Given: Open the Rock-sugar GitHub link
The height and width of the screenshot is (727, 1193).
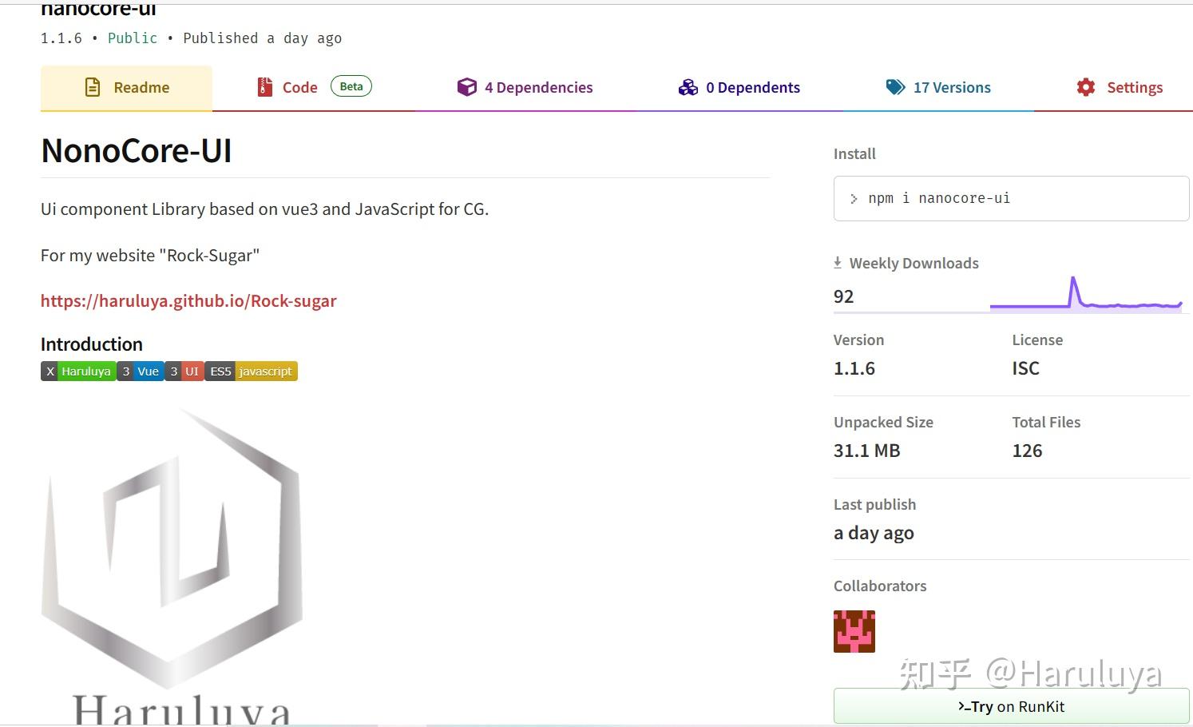Looking at the screenshot, I should [188, 301].
